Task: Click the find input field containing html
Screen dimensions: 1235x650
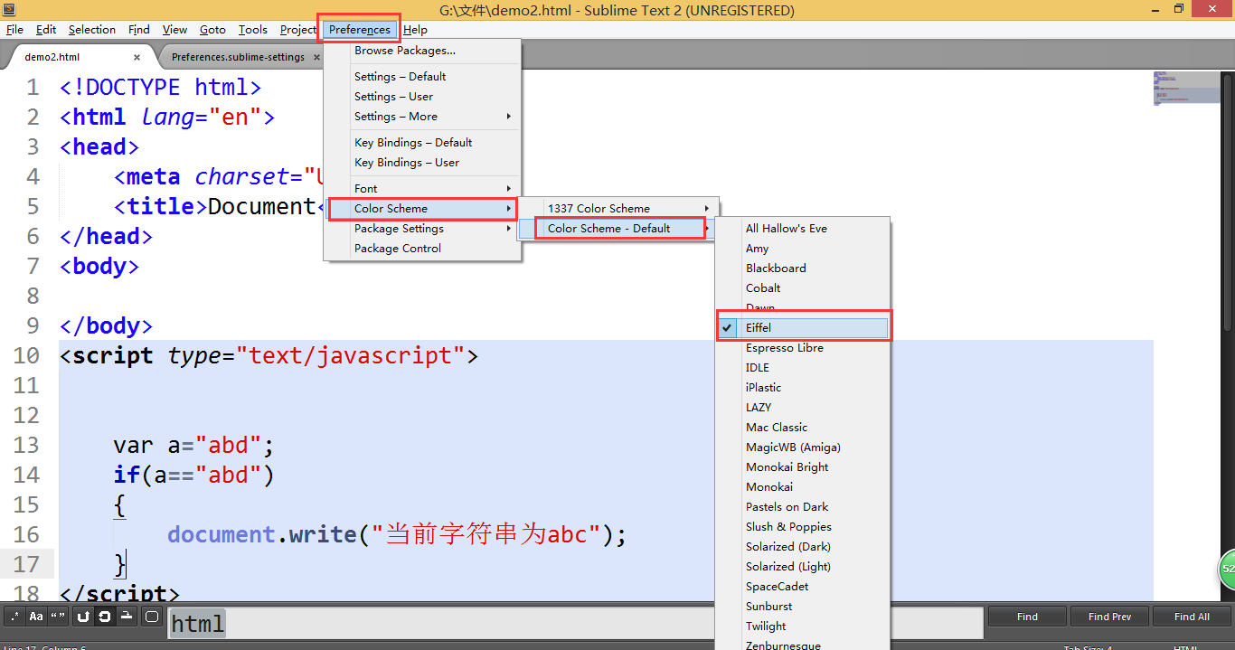Action: click(575, 623)
